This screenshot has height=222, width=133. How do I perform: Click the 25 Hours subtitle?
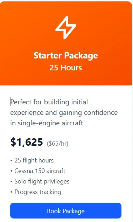pyautogui.click(x=66, y=68)
